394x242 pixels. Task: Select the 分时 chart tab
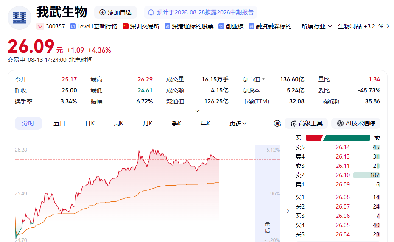pyautogui.click(x=28, y=123)
